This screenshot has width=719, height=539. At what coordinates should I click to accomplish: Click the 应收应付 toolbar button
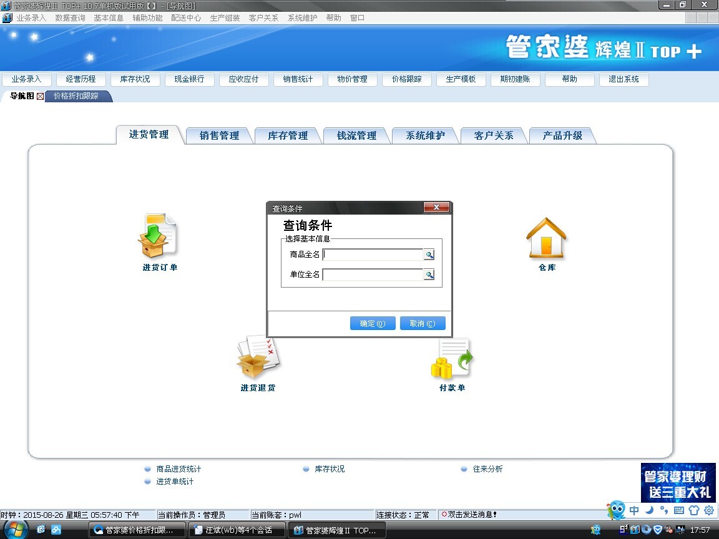pos(243,79)
